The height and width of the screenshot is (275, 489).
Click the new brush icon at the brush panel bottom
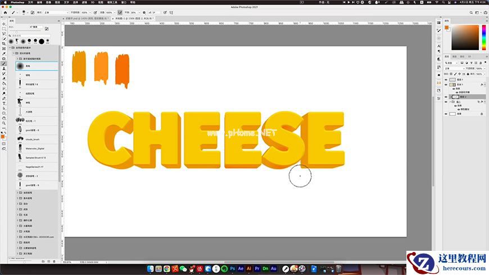49,262
